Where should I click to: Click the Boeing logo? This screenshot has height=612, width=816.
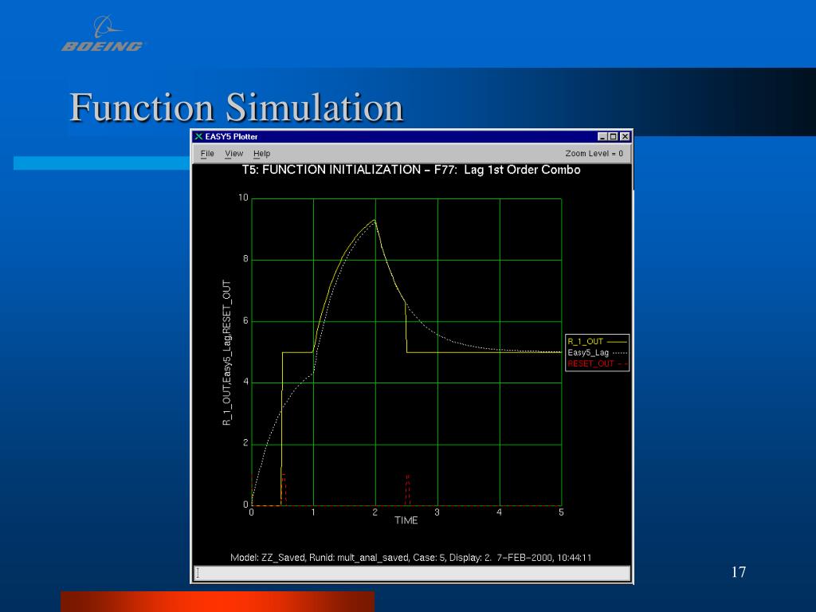[103, 33]
